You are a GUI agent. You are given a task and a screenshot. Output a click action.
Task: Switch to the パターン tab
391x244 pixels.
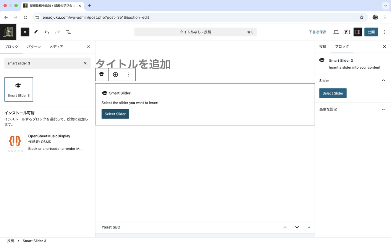click(x=34, y=47)
